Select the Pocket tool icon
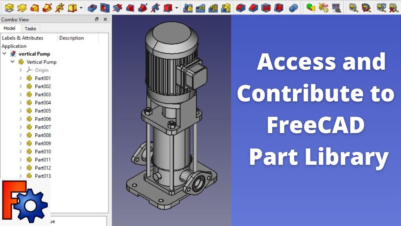The image size is (401, 226). (x=92, y=8)
